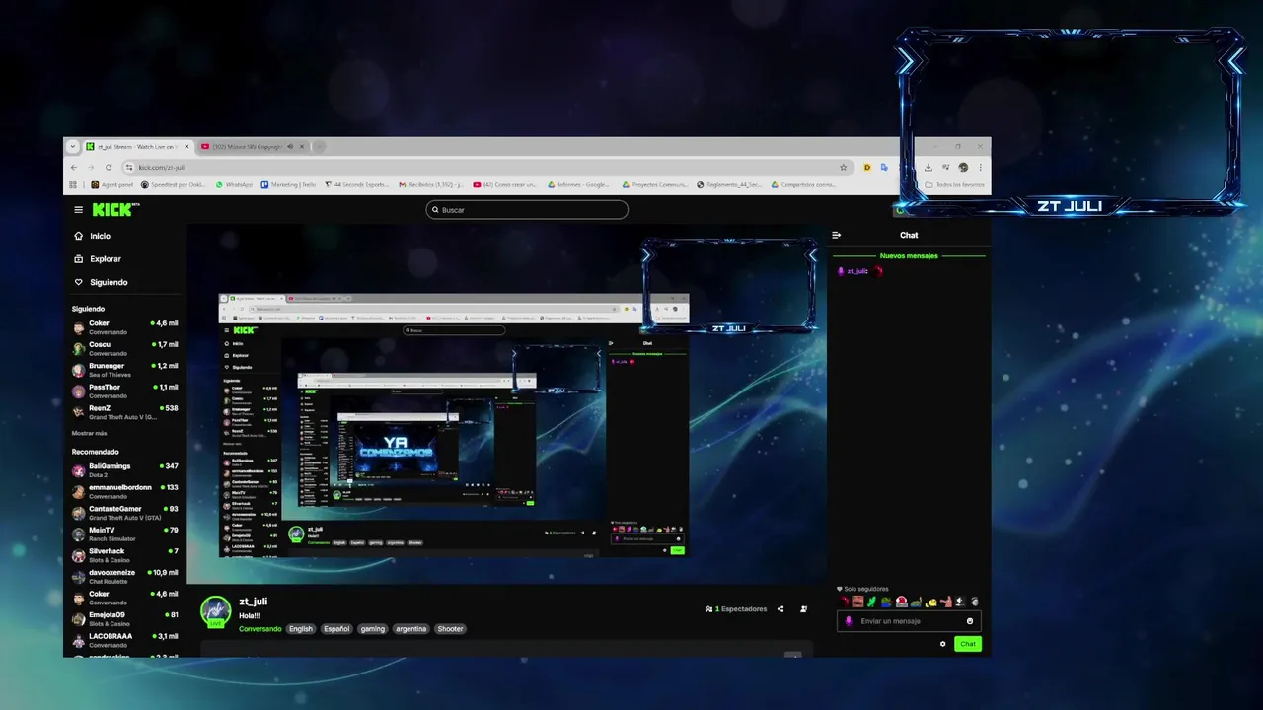This screenshot has height=710, width=1263.
Task: Insert the white-haired face emote at row end
Action: pyautogui.click(x=975, y=602)
